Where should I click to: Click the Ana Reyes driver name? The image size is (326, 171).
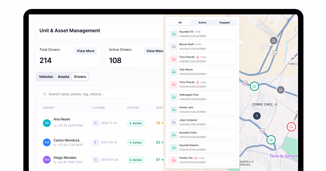(62, 119)
